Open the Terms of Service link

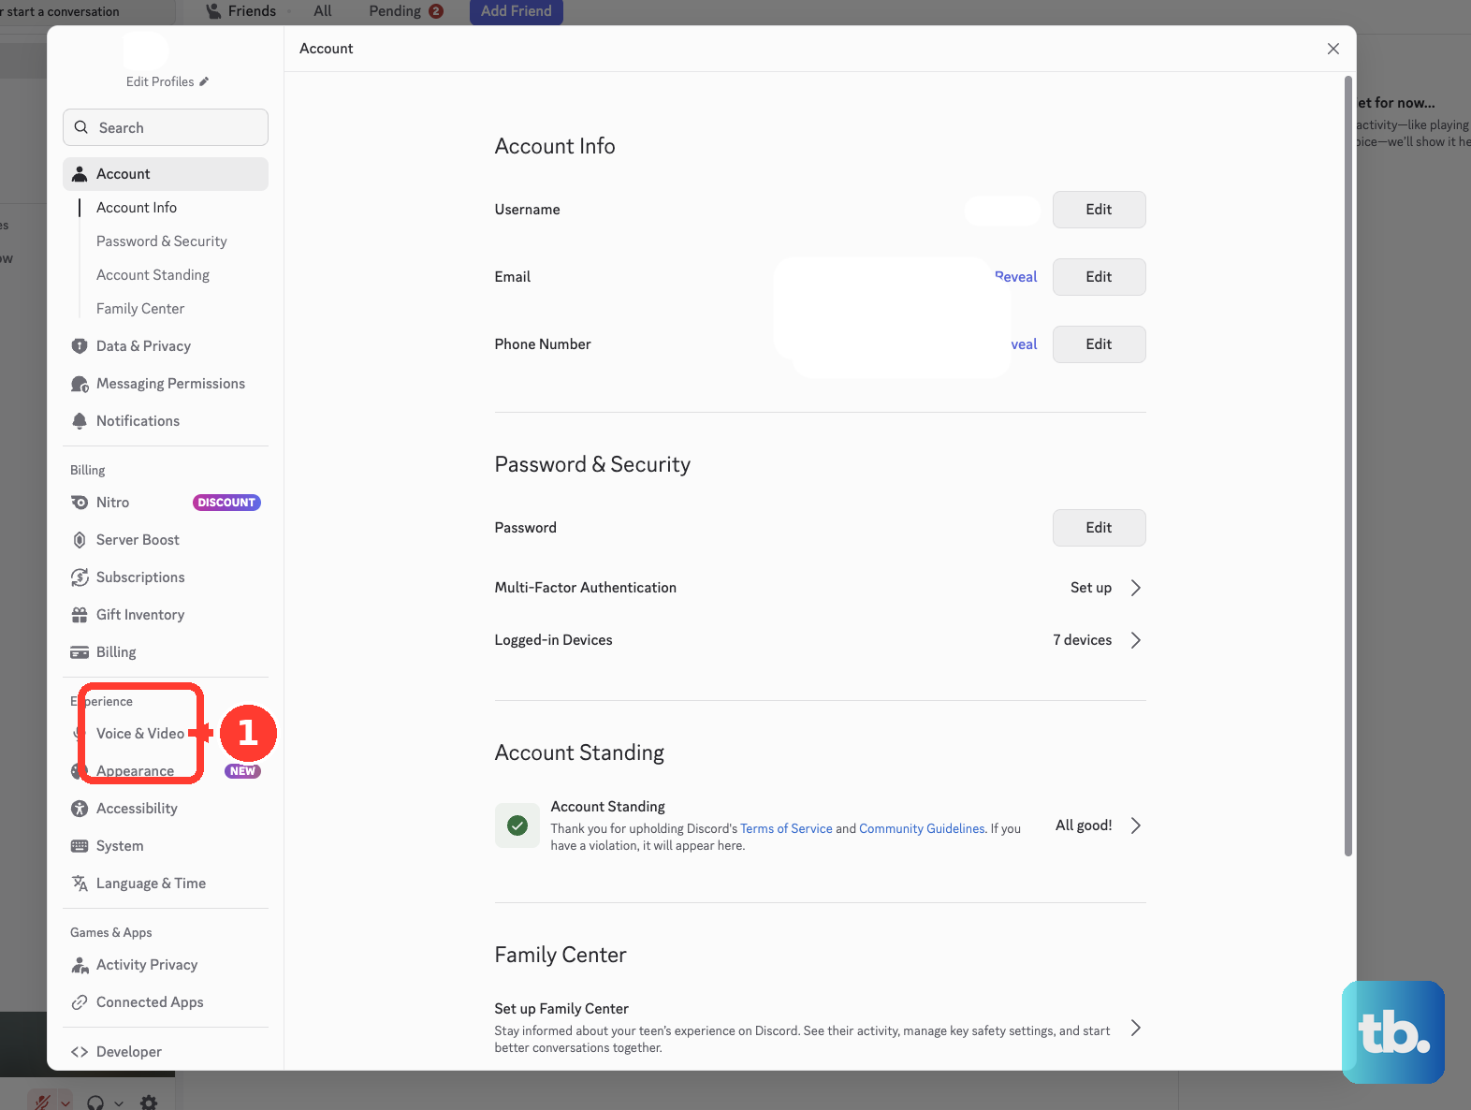[x=786, y=828]
